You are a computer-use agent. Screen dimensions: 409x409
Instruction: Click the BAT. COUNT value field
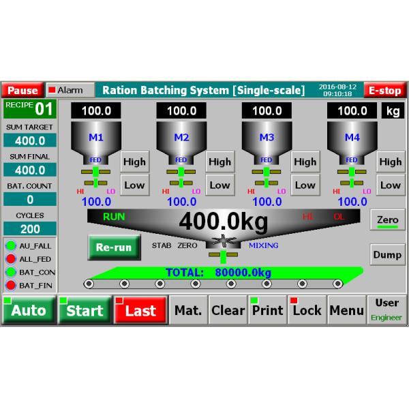[30, 199]
